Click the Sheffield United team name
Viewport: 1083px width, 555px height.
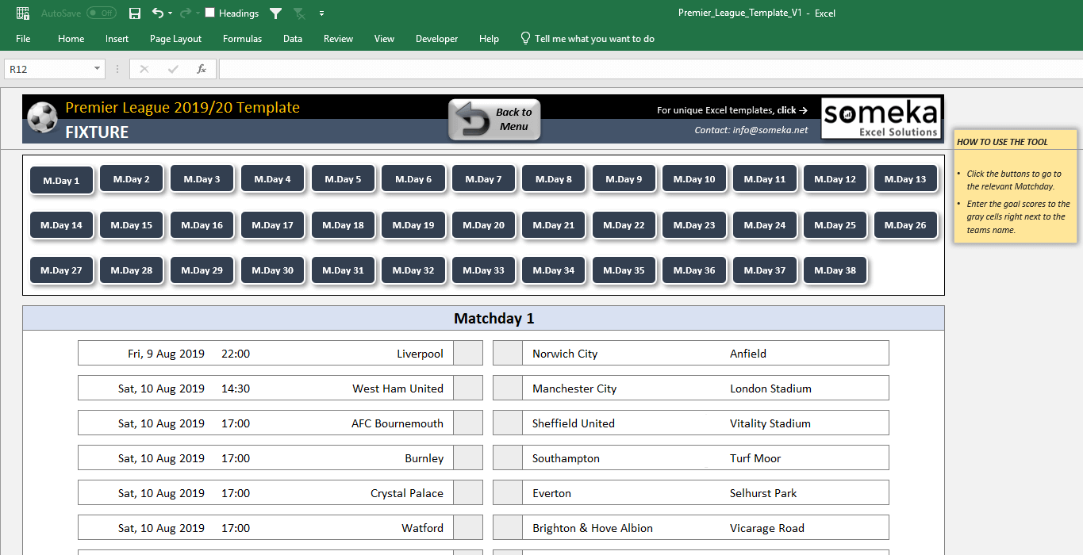(574, 423)
